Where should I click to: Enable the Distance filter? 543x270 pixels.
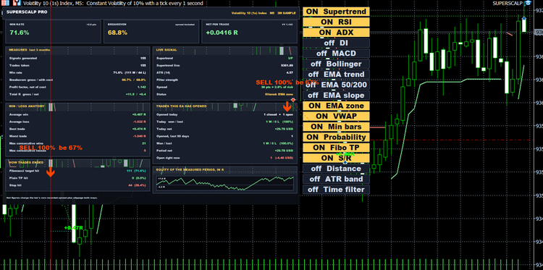(336, 169)
